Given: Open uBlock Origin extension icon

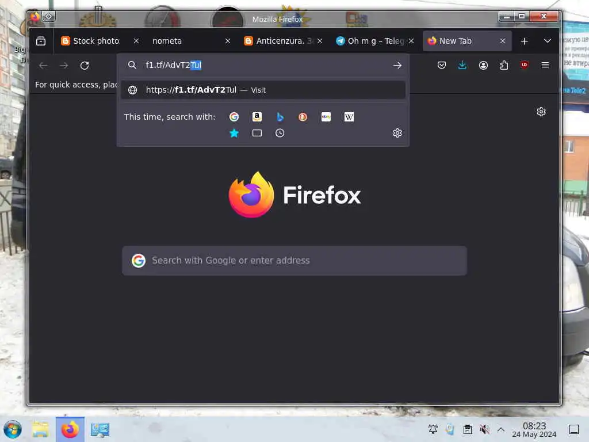Looking at the screenshot, I should point(525,66).
